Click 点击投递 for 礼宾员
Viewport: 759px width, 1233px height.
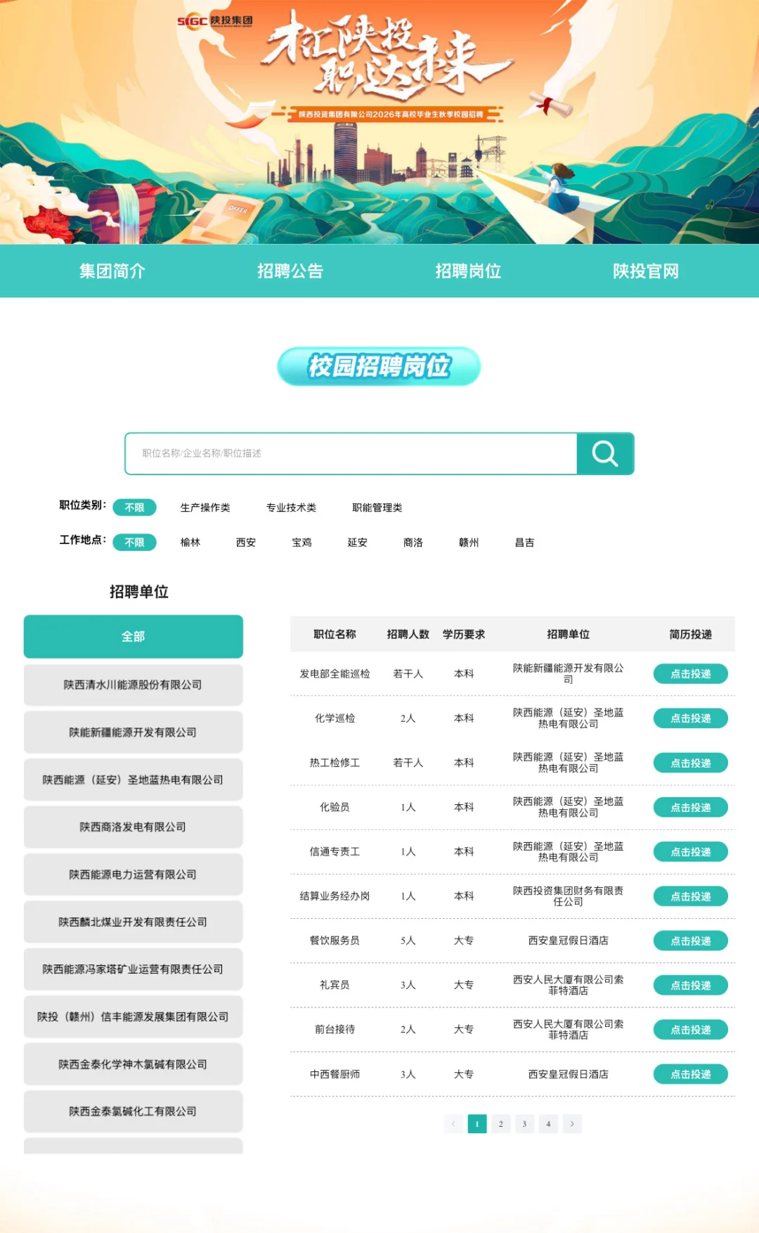[x=691, y=986]
